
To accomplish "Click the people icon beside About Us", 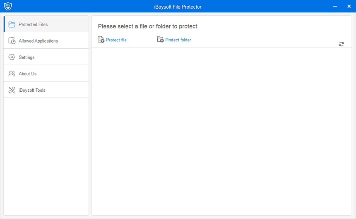I will click(12, 74).
